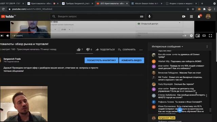
Task: Bookmark this page with the star icon
Action: click(x=193, y=9)
